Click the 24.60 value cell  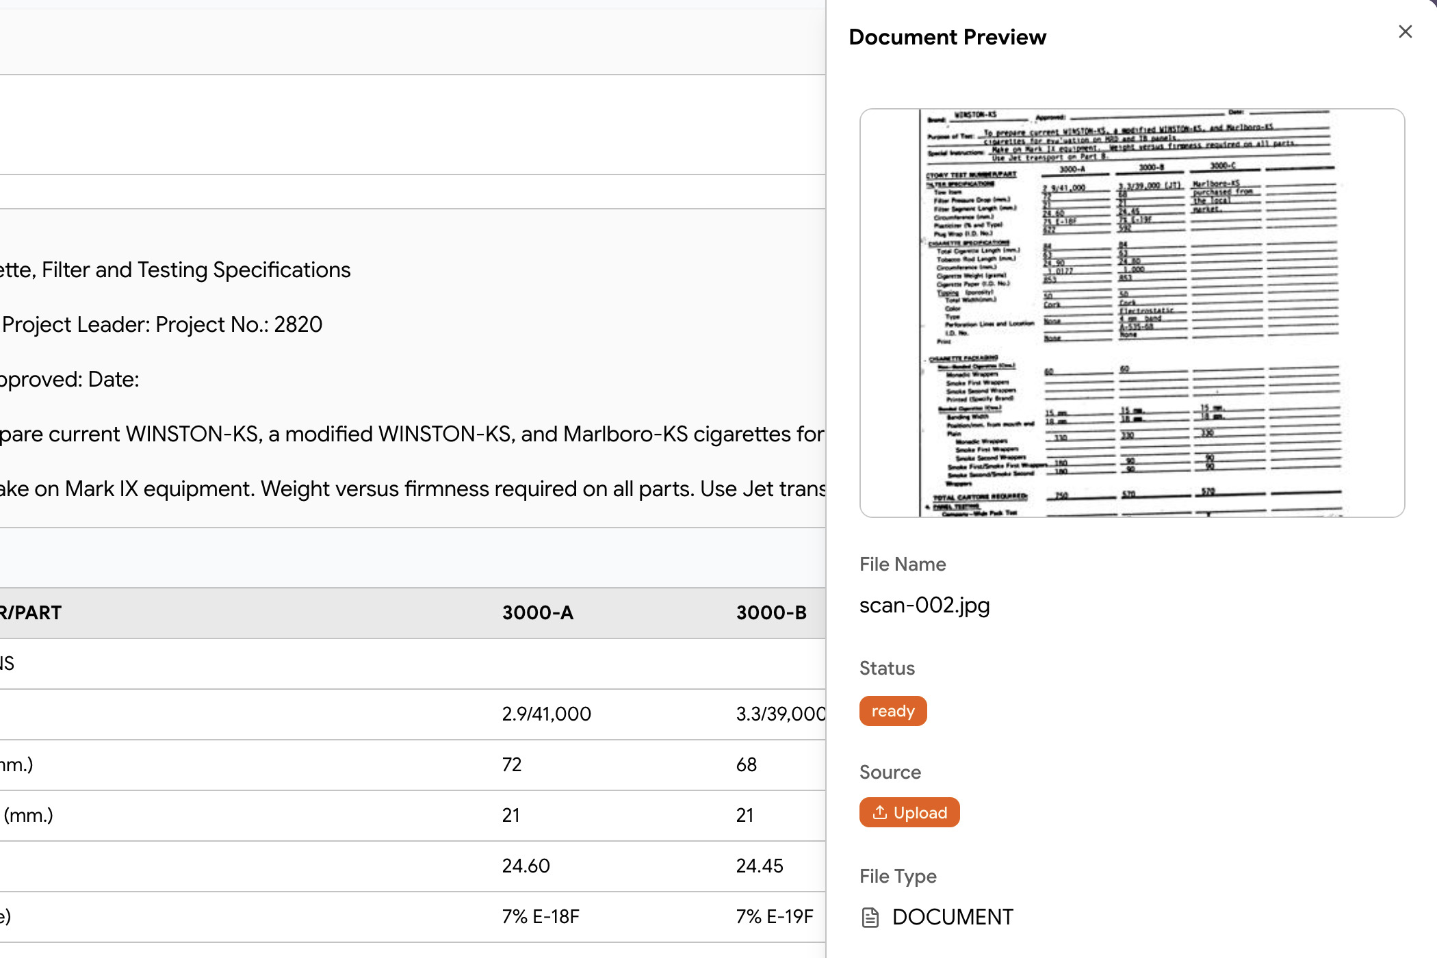tap(526, 866)
